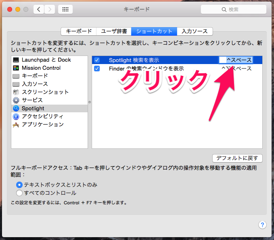
Task: Switch to the ユーザ辞書 tab
Action: click(x=114, y=31)
